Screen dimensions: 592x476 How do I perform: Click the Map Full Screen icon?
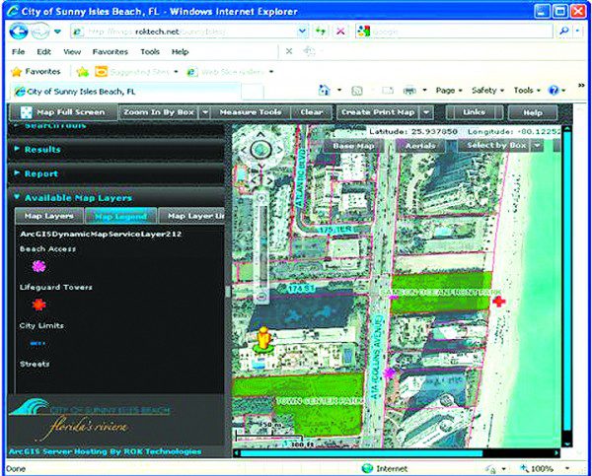pyautogui.click(x=24, y=112)
